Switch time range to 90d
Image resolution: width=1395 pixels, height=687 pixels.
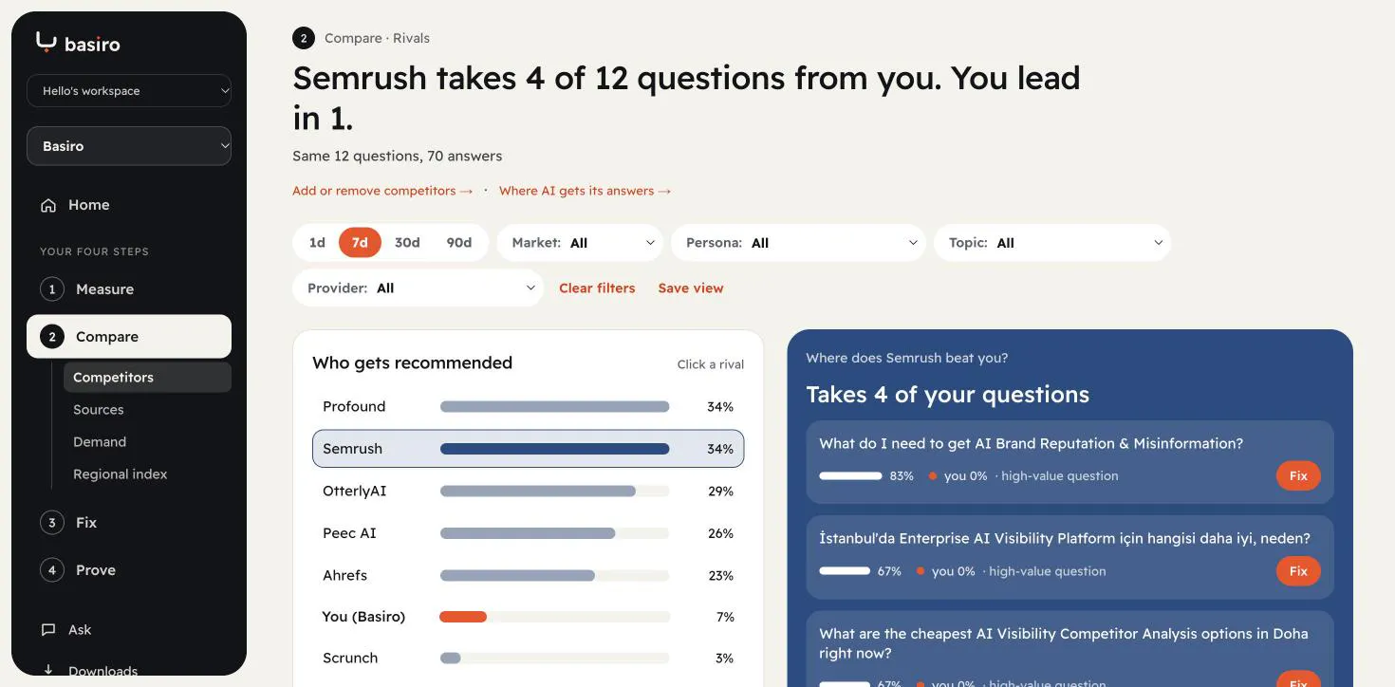[x=459, y=243]
